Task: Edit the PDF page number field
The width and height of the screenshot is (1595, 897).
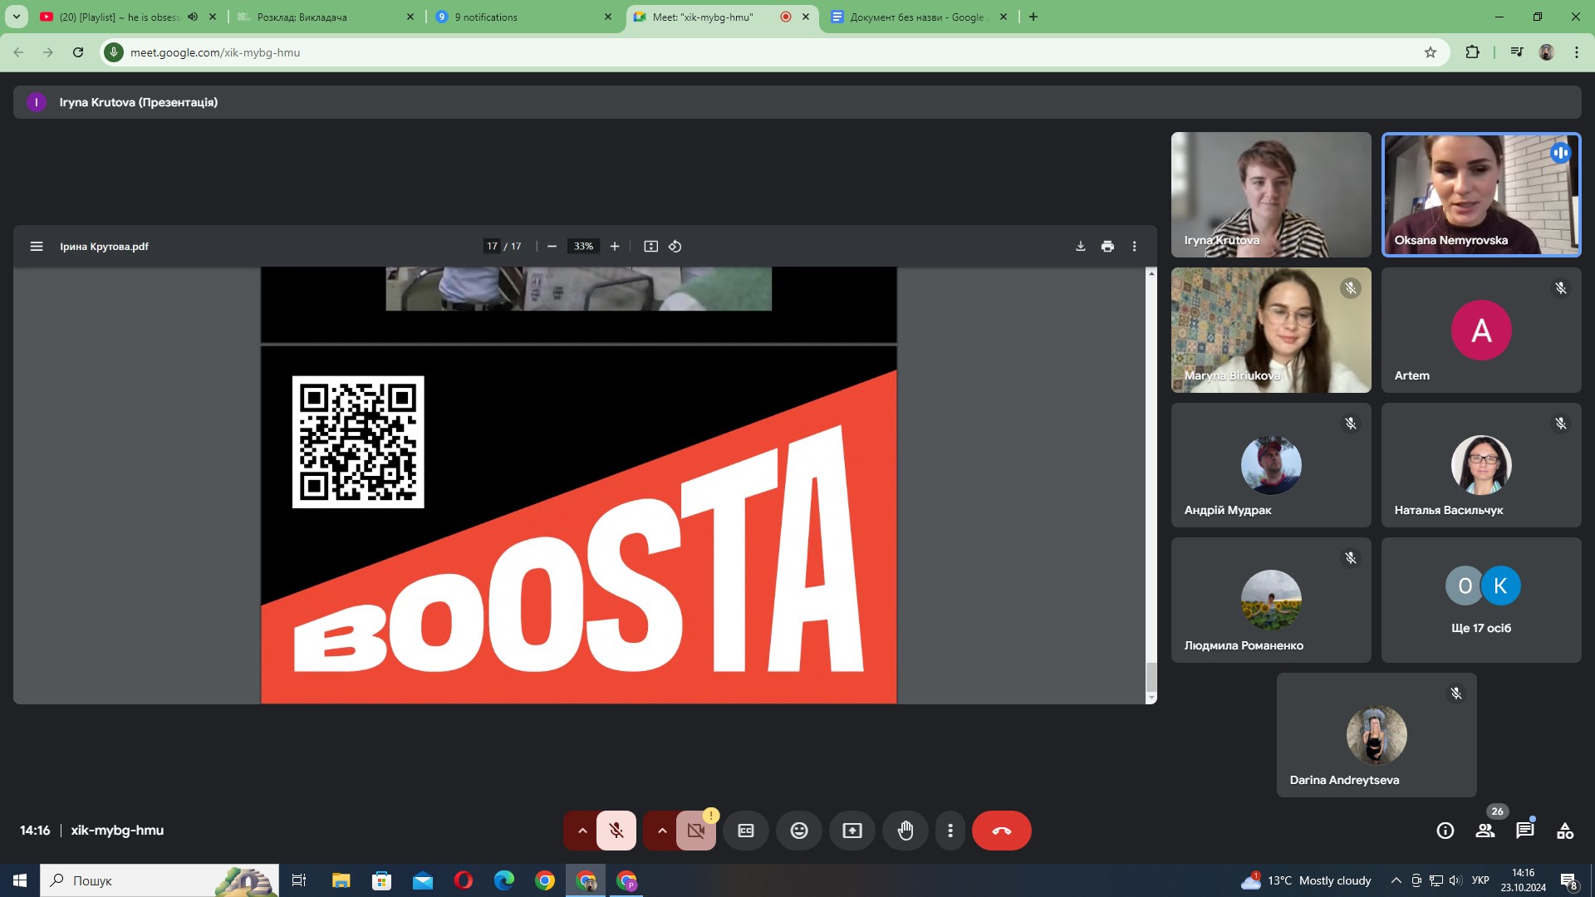Action: point(492,247)
